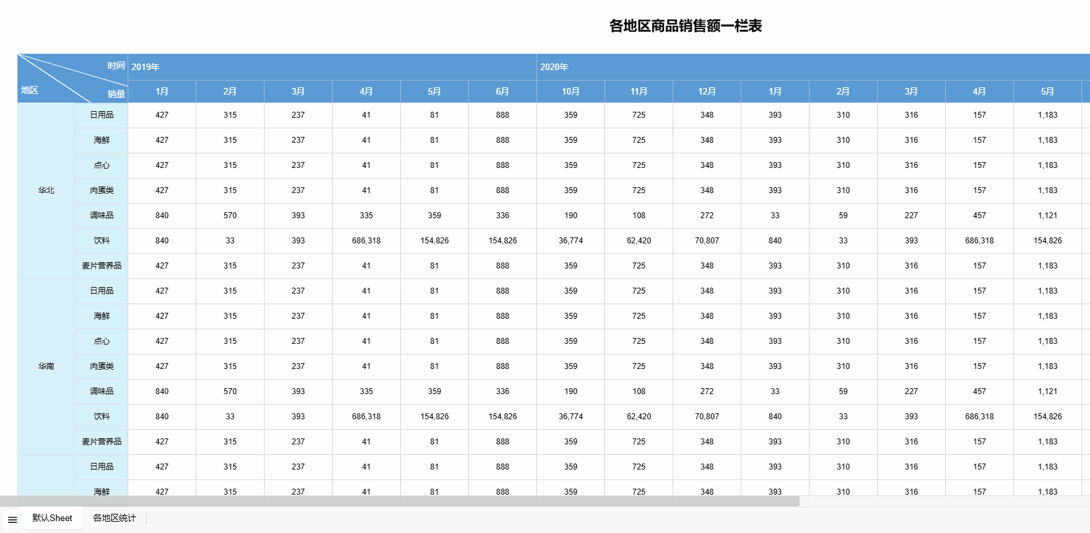Select the title 各地区商品销售额一栏表
The height and width of the screenshot is (533, 1090).
click(x=685, y=26)
